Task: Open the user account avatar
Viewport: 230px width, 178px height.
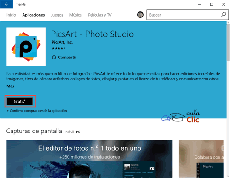Action: [x=140, y=15]
